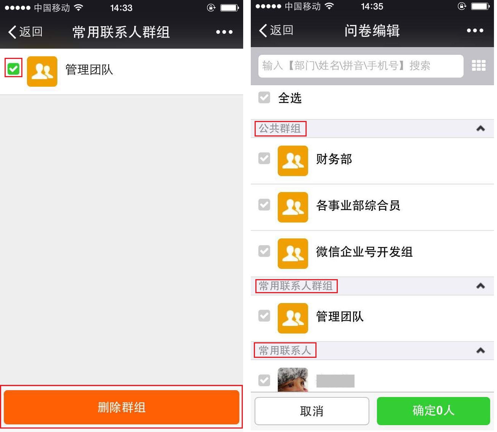
Task: Click the search input for 部门/姓名
Action: 361,66
